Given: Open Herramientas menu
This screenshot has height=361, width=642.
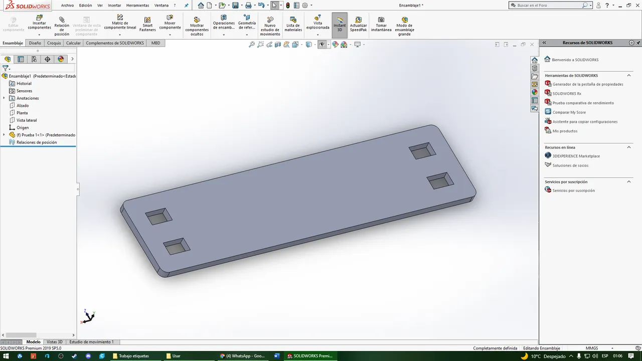Looking at the screenshot, I should pos(137,5).
